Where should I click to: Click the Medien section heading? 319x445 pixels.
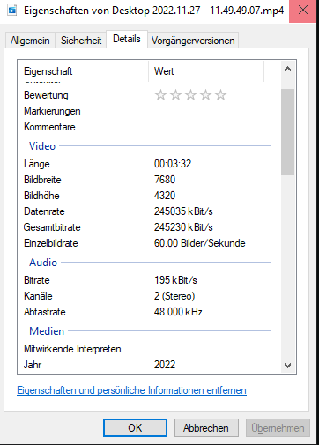[47, 331]
